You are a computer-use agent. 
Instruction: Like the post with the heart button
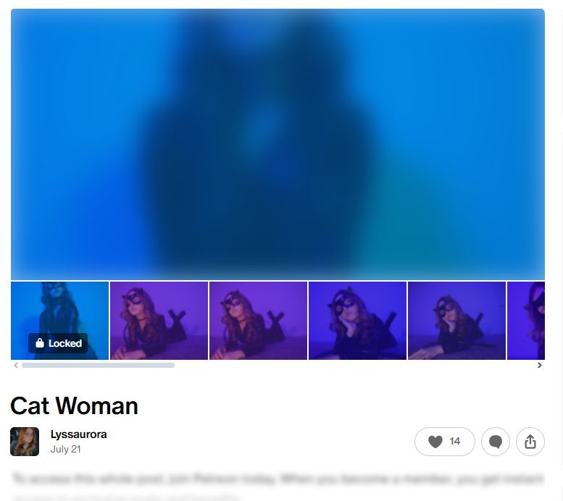point(444,442)
